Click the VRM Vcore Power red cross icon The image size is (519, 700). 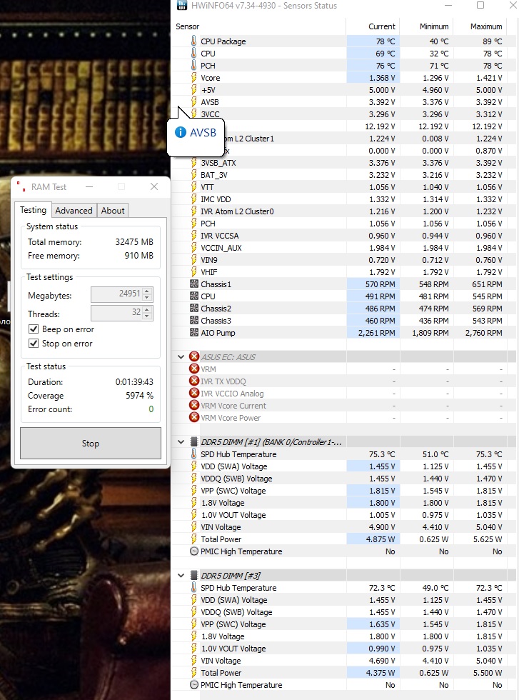coord(194,417)
